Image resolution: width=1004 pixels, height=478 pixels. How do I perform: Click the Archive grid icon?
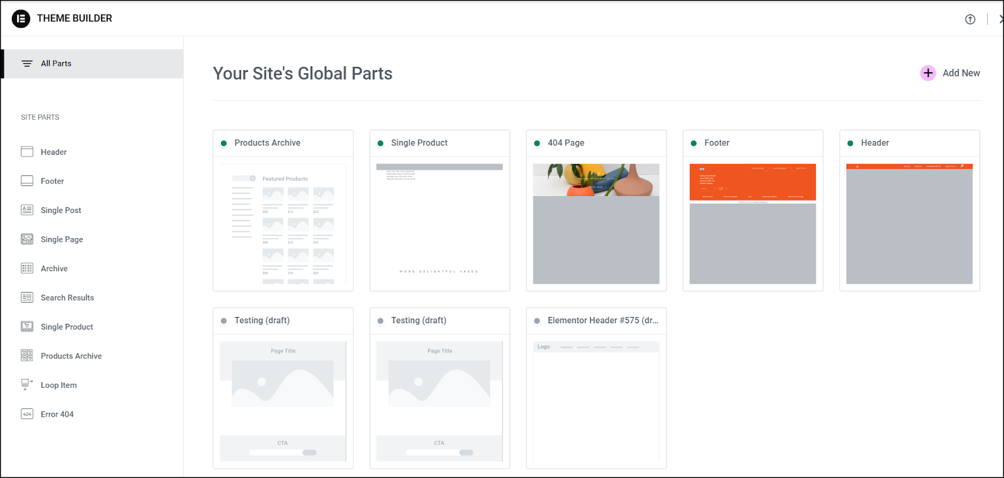click(27, 268)
